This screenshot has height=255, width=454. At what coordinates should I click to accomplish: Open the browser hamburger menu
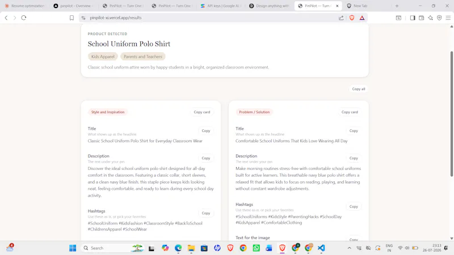click(x=448, y=18)
